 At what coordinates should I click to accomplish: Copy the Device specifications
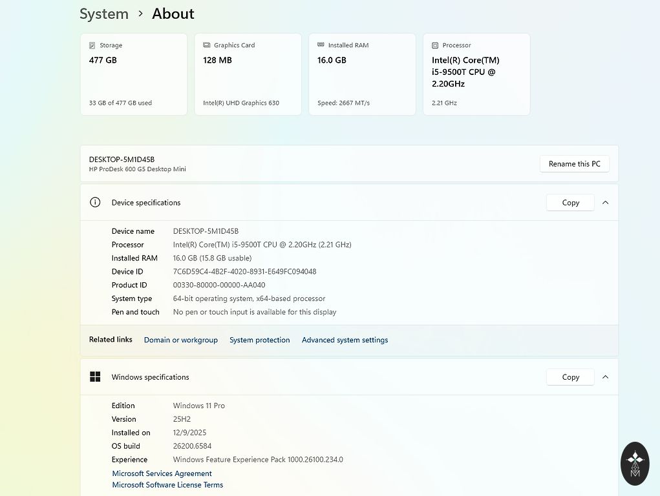pos(570,202)
